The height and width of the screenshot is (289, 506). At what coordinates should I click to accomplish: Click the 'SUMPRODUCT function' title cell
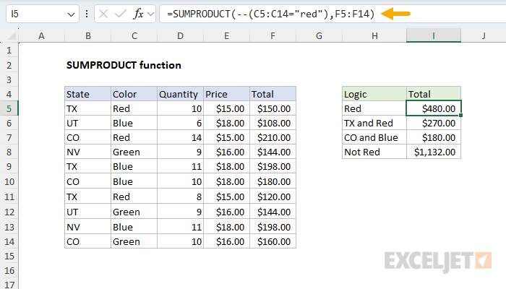click(124, 65)
